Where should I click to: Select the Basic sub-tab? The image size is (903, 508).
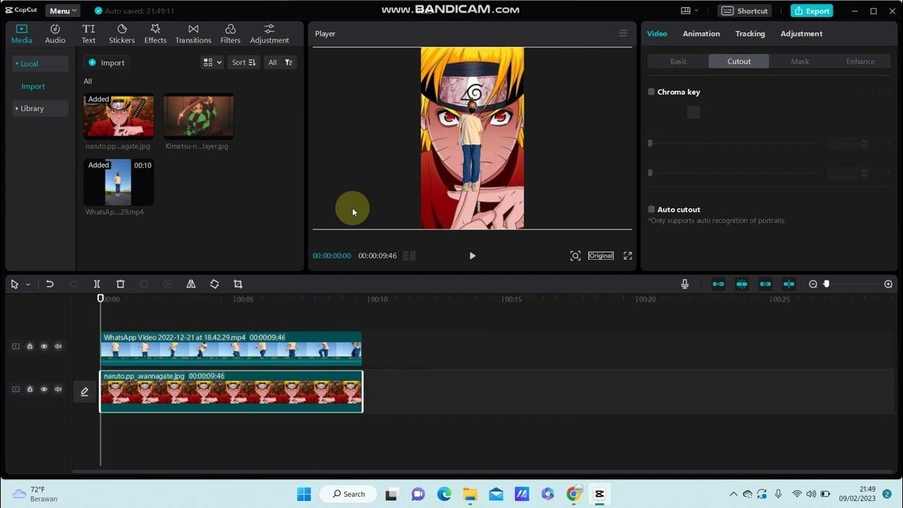[679, 61]
